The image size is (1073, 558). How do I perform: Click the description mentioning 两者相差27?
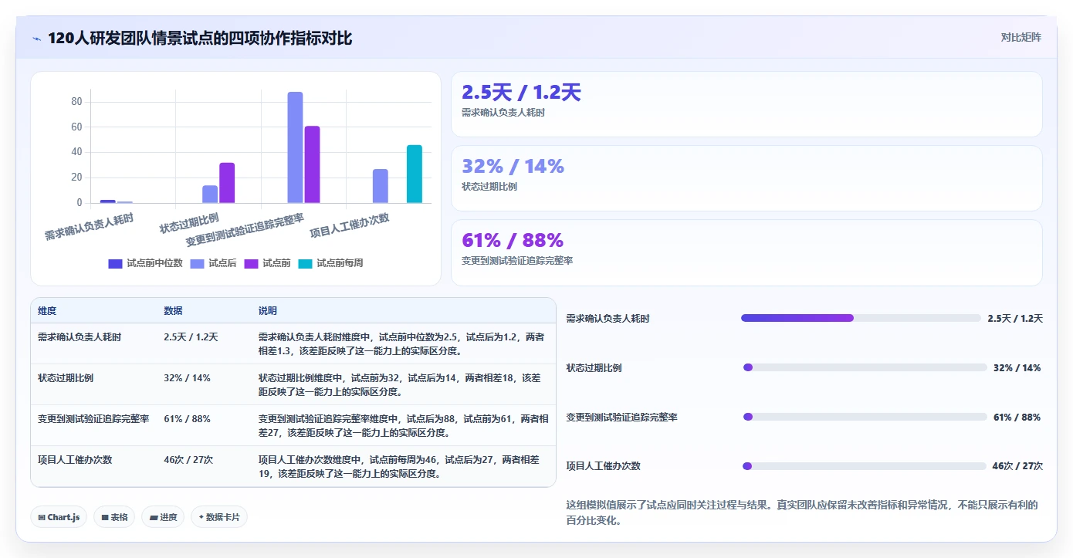point(404,426)
